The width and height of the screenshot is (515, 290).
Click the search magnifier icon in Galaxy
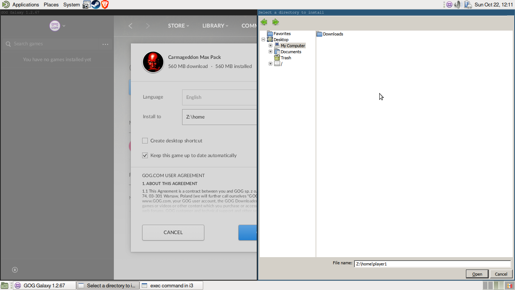pos(8,44)
